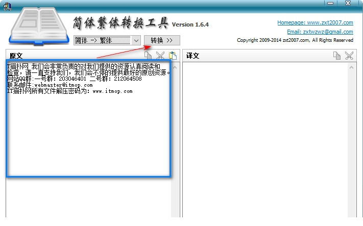Click the 译文 panel heading
Image resolution: width=363 pixels, height=226 pixels.
coord(192,56)
